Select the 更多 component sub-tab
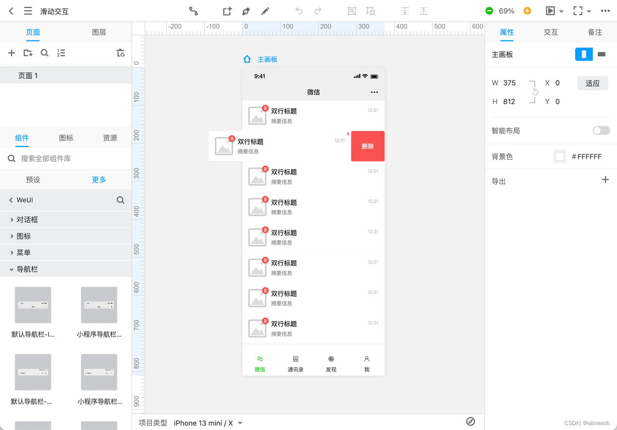 click(x=99, y=180)
